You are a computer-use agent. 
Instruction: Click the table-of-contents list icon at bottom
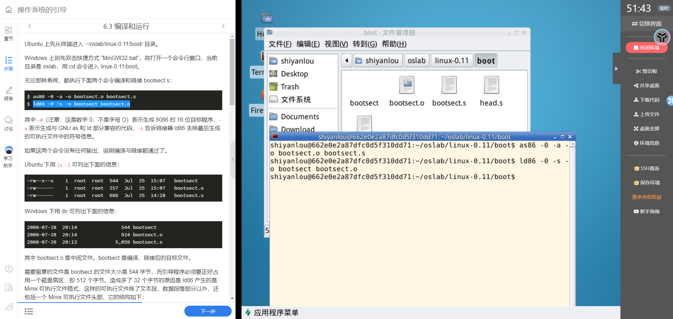tap(29, 311)
